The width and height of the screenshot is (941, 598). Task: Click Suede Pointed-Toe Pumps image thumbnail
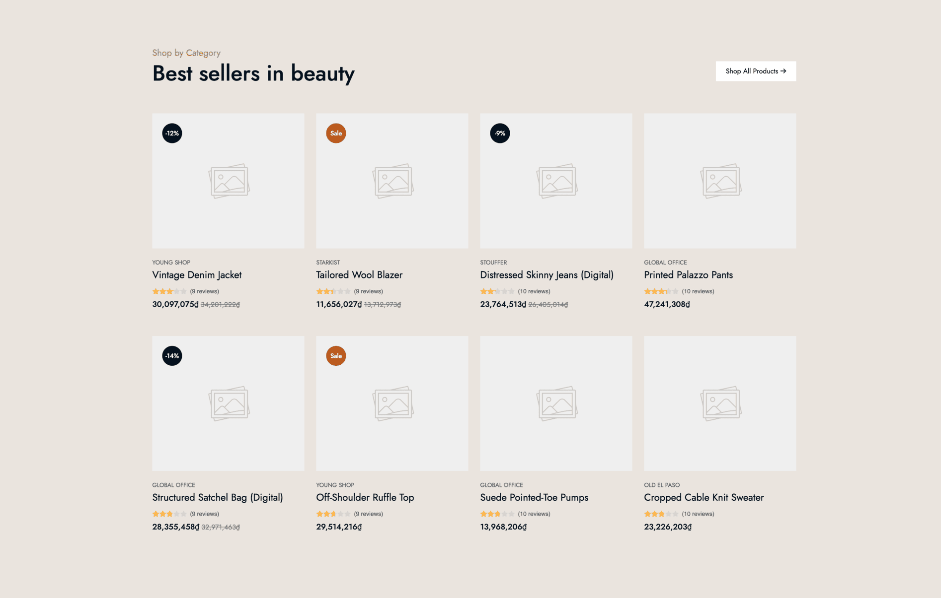coord(556,403)
